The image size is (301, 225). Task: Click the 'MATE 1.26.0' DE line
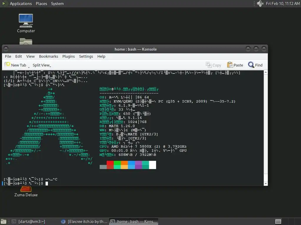pyautogui.click(x=117, y=126)
